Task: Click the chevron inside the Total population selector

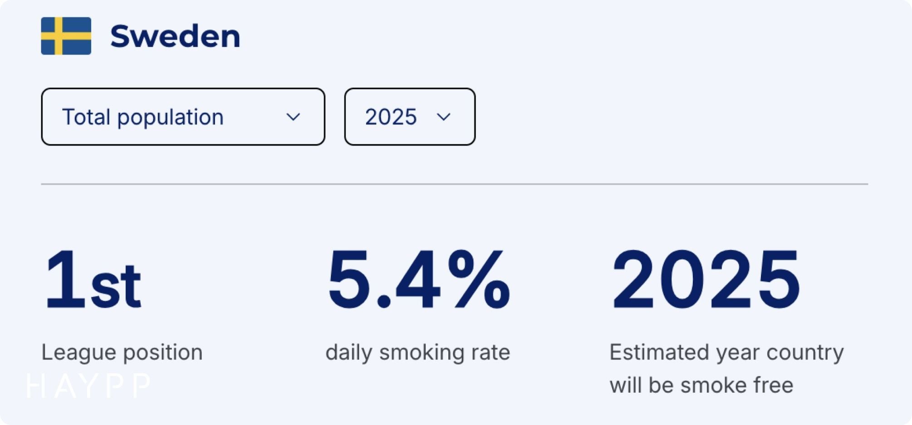Action: (294, 117)
